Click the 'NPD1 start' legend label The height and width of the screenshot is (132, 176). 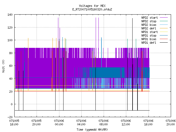pos(150,32)
